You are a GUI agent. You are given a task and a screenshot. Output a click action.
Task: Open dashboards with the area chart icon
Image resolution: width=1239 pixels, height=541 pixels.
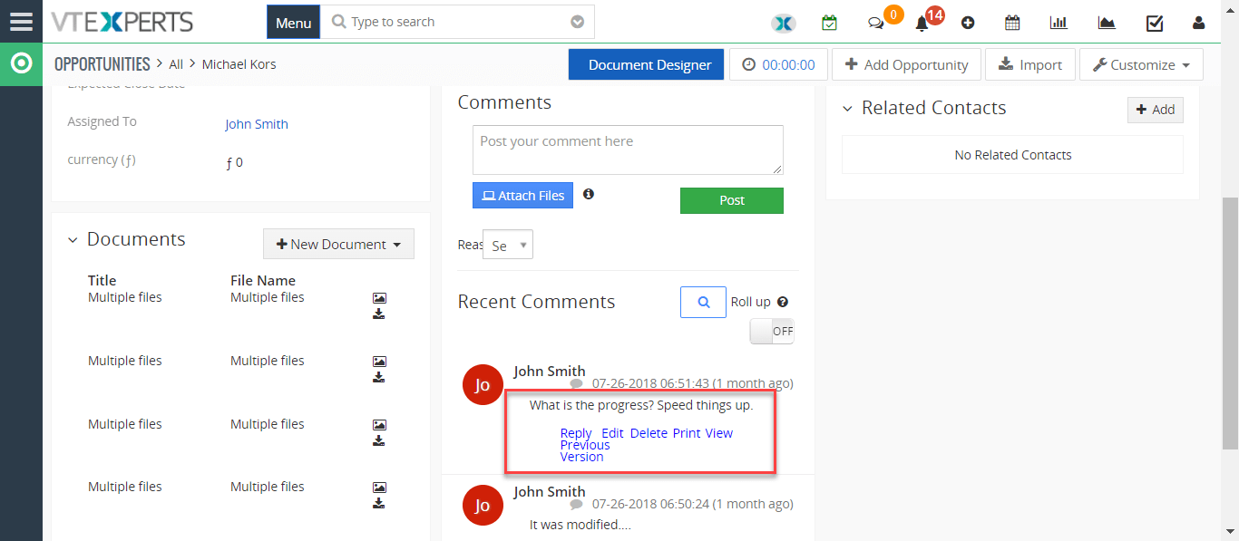tap(1107, 23)
